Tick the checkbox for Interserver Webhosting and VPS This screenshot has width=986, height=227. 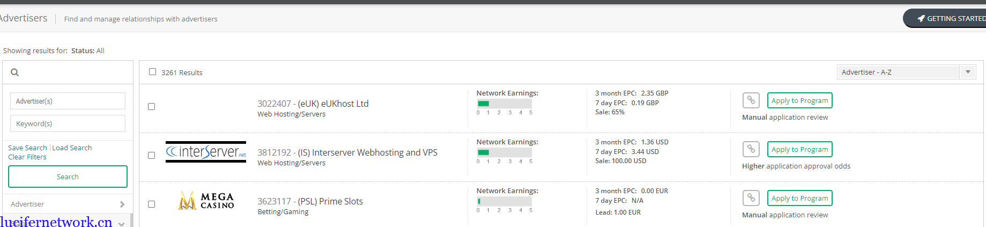[x=152, y=156]
